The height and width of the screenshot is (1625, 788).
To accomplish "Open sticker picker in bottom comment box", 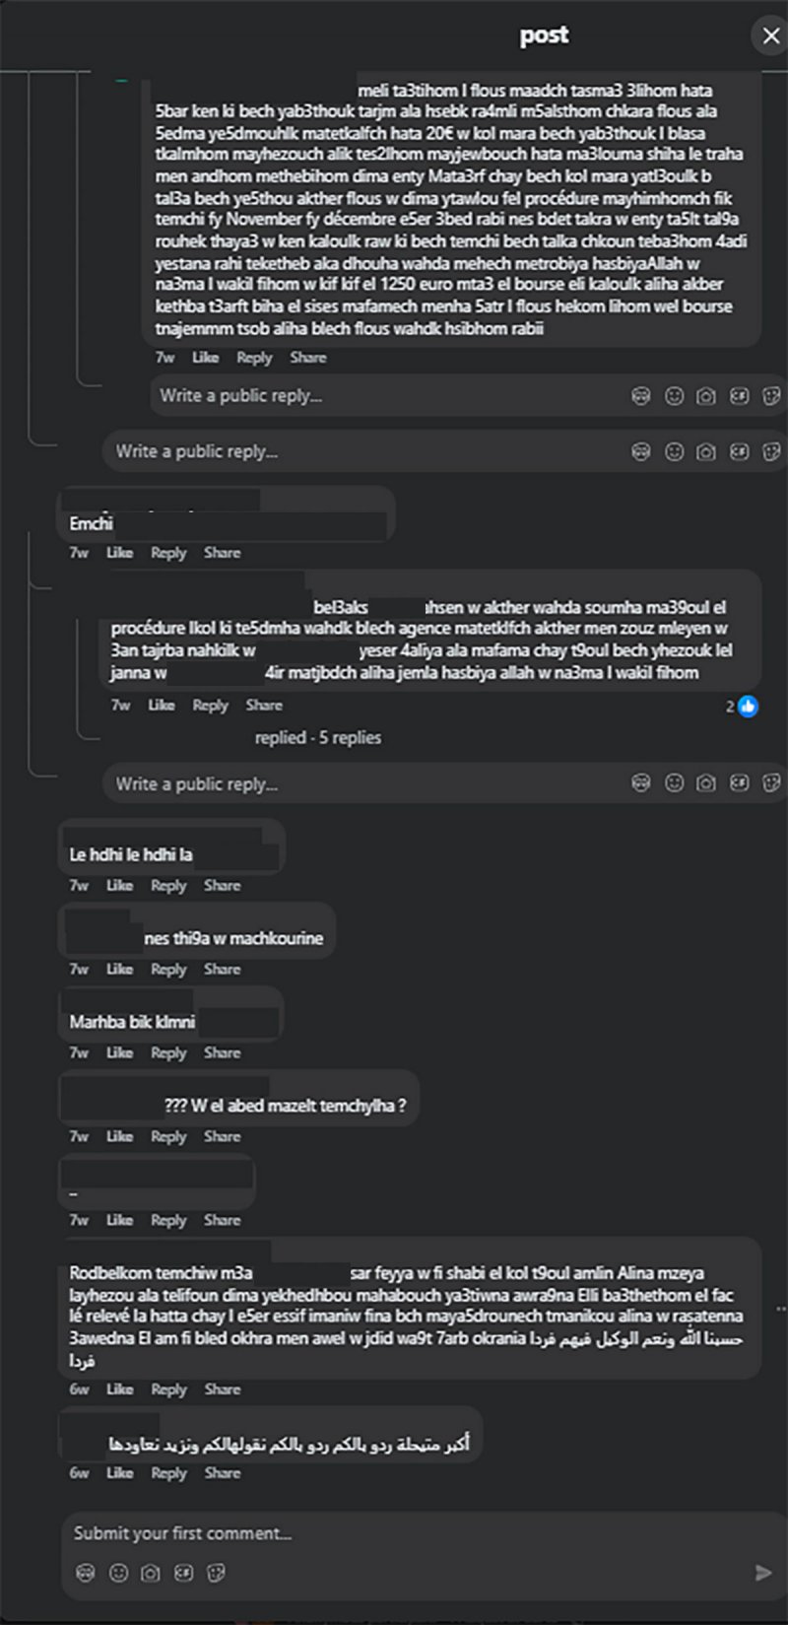I will 216,1573.
